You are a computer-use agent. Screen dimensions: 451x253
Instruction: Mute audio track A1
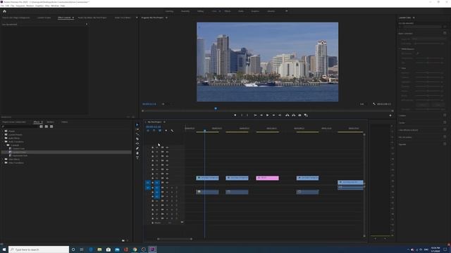click(167, 188)
